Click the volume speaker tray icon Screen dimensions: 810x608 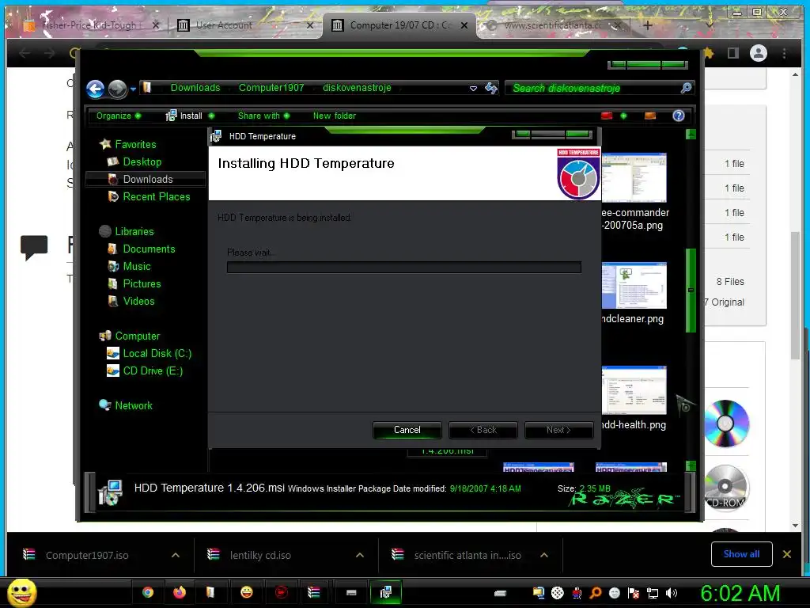671,593
